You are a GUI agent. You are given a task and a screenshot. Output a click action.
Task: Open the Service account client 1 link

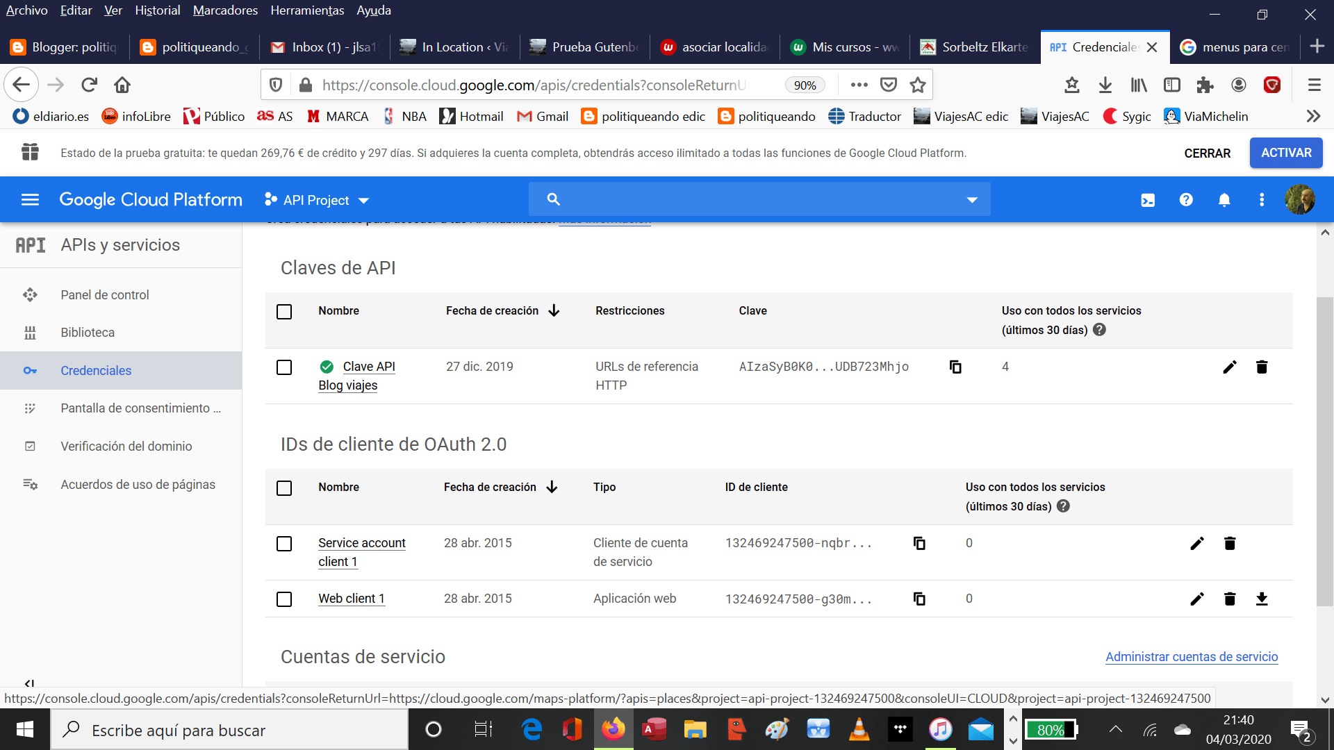pyautogui.click(x=362, y=552)
